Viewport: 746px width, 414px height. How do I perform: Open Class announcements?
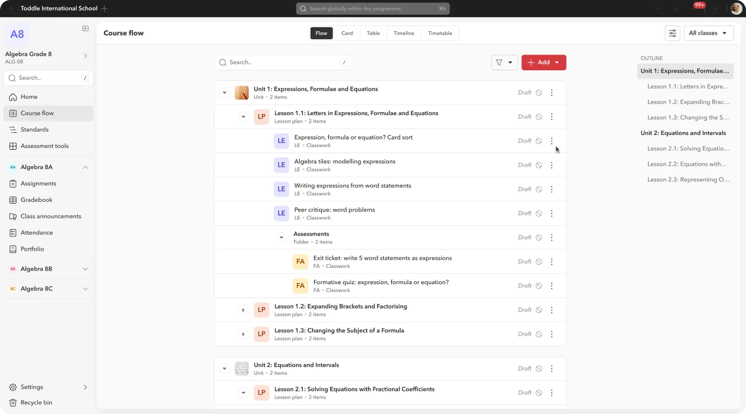[48, 217]
